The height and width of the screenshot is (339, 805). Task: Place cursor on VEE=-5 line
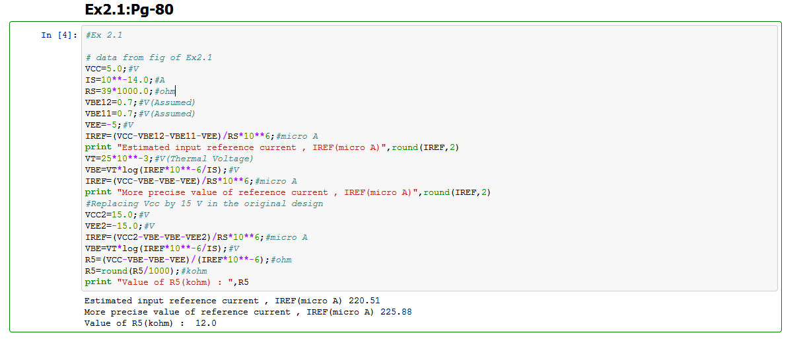[x=109, y=125]
